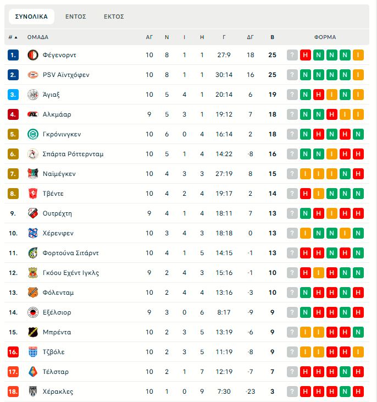Image resolution: width=377 pixels, height=402 pixels.
Task: Select the ΣΥΝΟΛΙΚΑ tab
Action: pos(31,16)
